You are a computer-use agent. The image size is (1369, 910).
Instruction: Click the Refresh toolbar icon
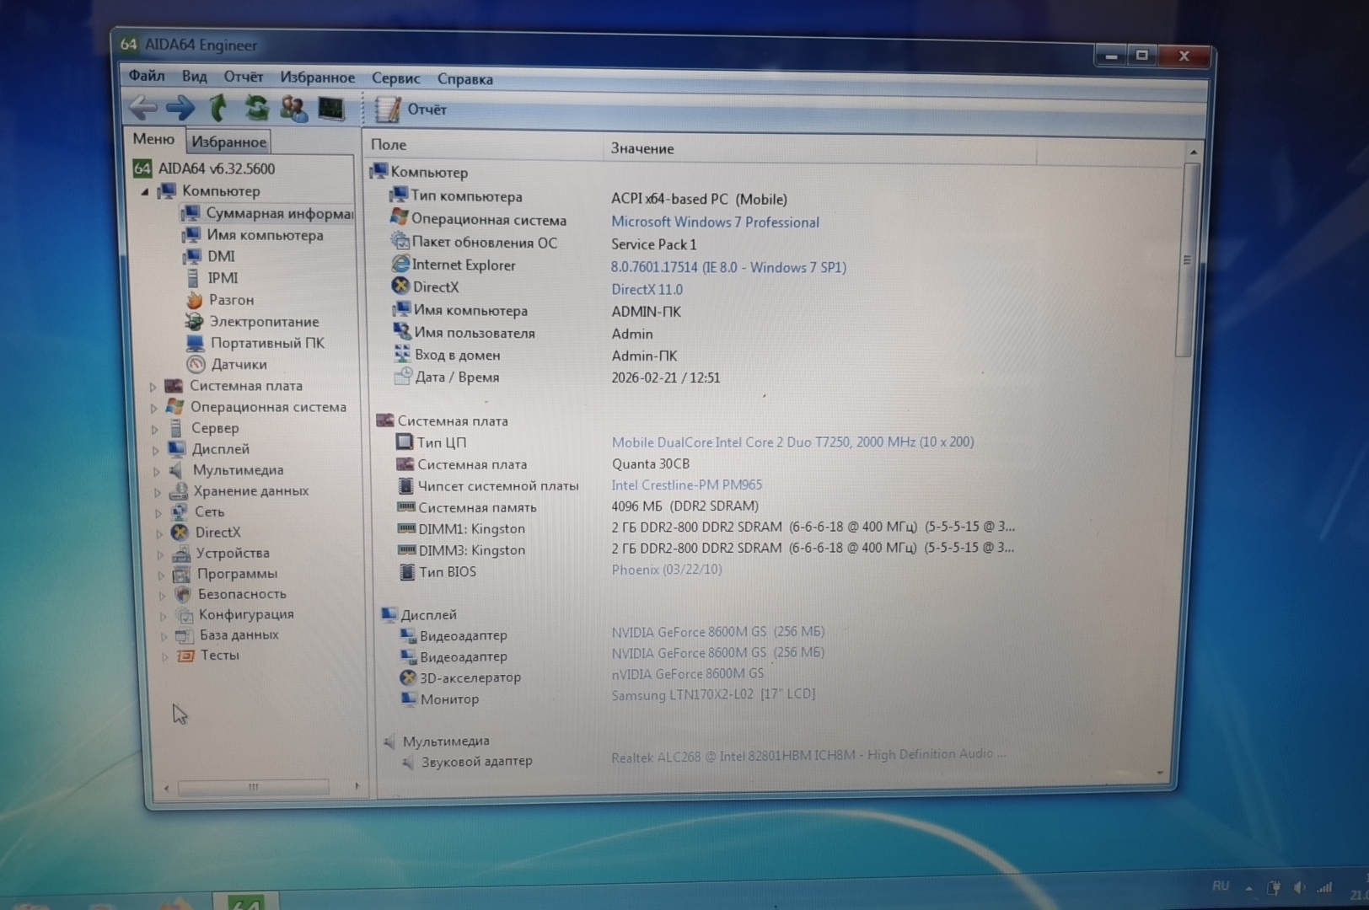[256, 108]
